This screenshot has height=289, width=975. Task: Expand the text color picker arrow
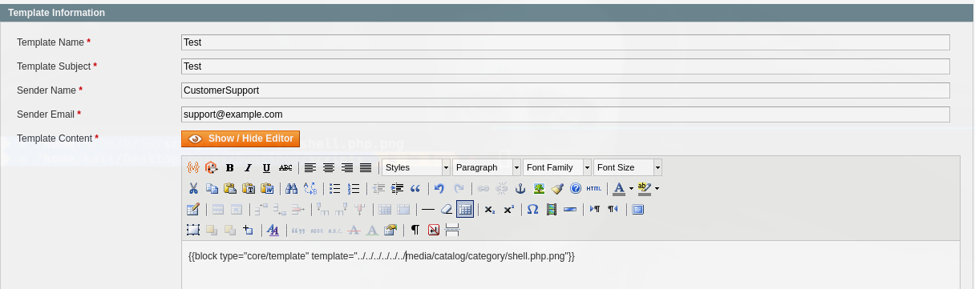click(x=631, y=189)
